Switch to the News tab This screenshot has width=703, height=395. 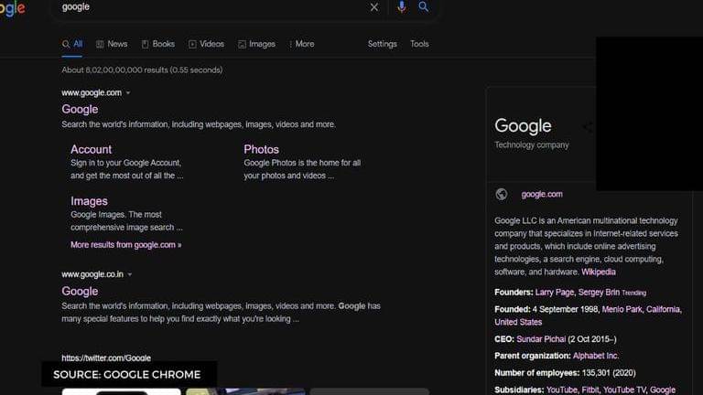(112, 44)
